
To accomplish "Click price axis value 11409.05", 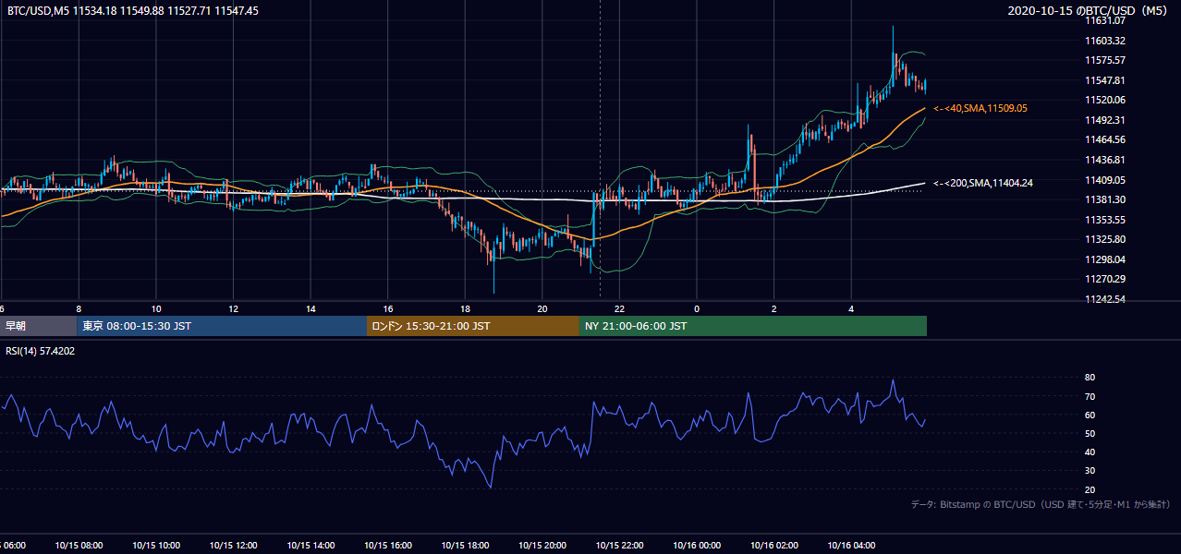I will (1105, 180).
